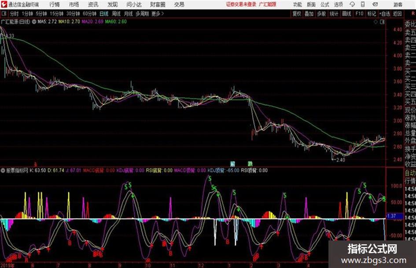Viewport: 416px width, 268px height.
Task: Click the KDJ顶背 -65.00 label
Action: pyautogui.click(x=223, y=170)
